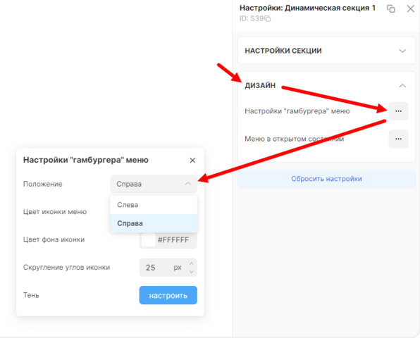
Task: Select Справа option in list
Action: 154,223
